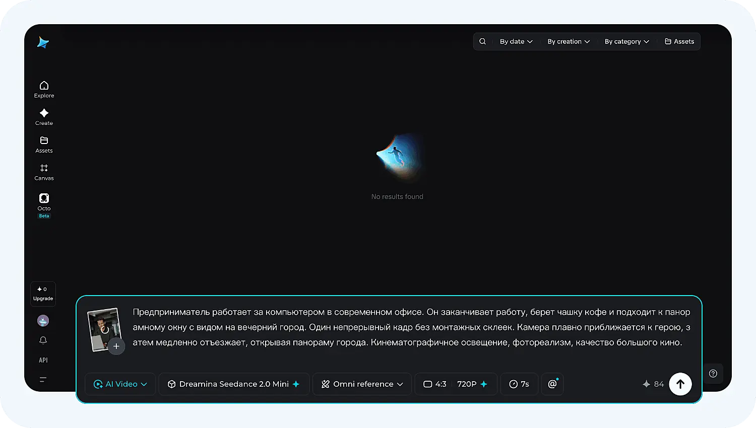Expand the By creation filter

click(569, 41)
